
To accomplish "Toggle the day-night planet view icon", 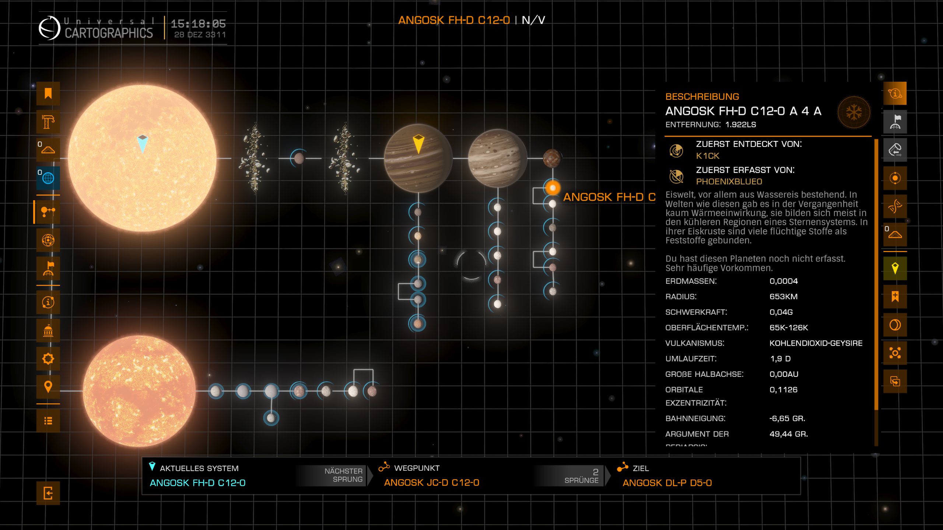I will (895, 325).
